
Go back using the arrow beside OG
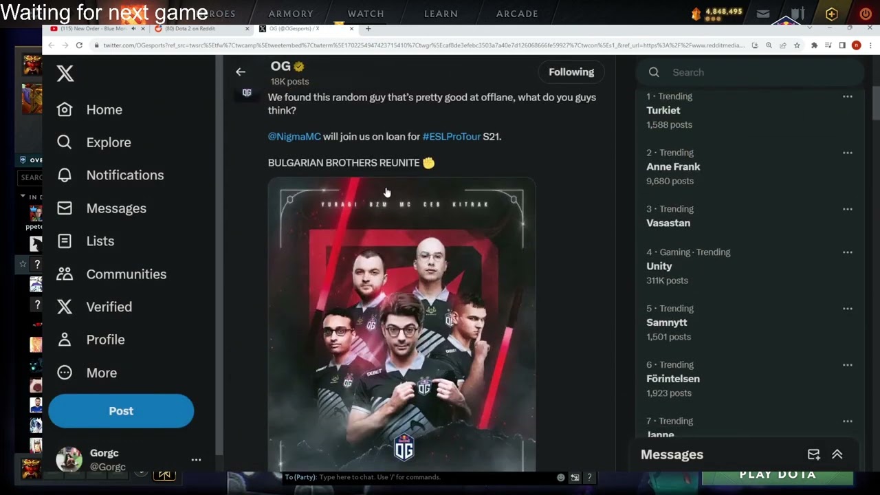coord(240,72)
